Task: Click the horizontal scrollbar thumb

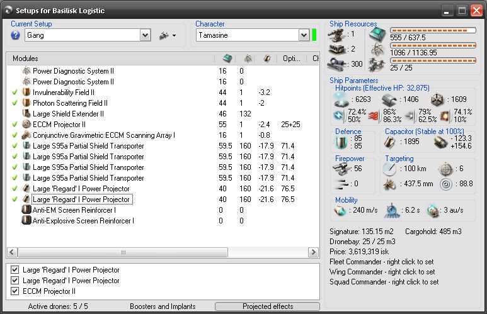Action: tap(123, 252)
